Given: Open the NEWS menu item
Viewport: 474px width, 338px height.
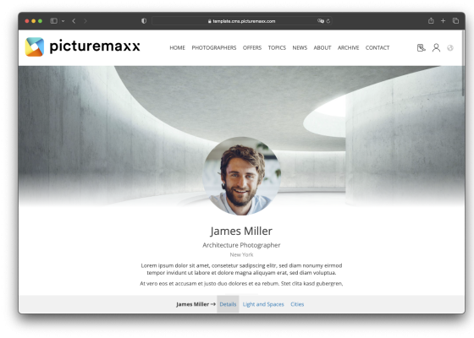Looking at the screenshot, I should 300,47.
